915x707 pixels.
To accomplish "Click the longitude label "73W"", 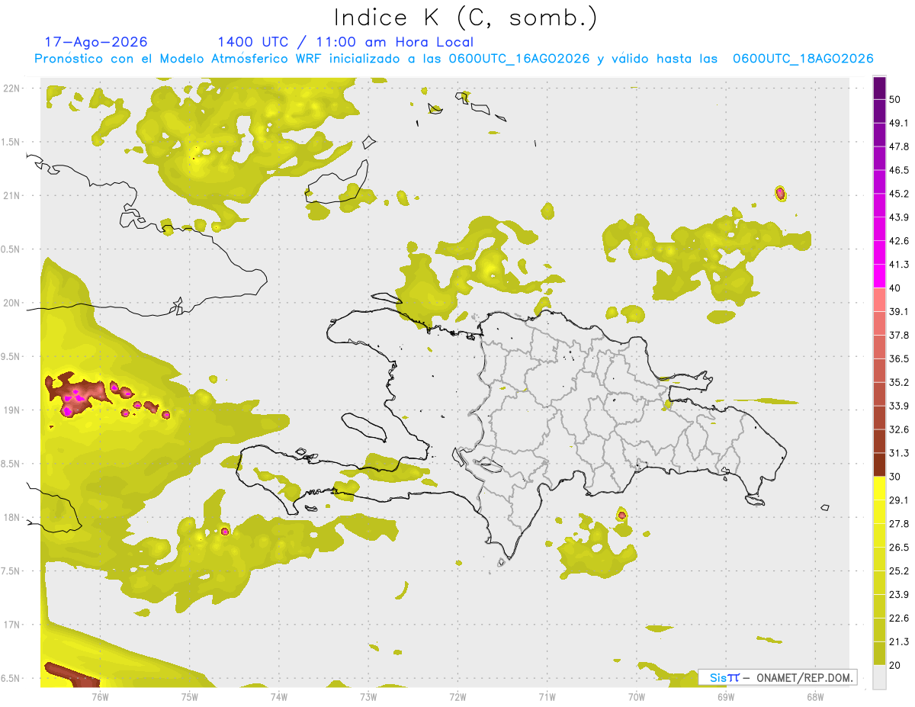I will 368,697.
